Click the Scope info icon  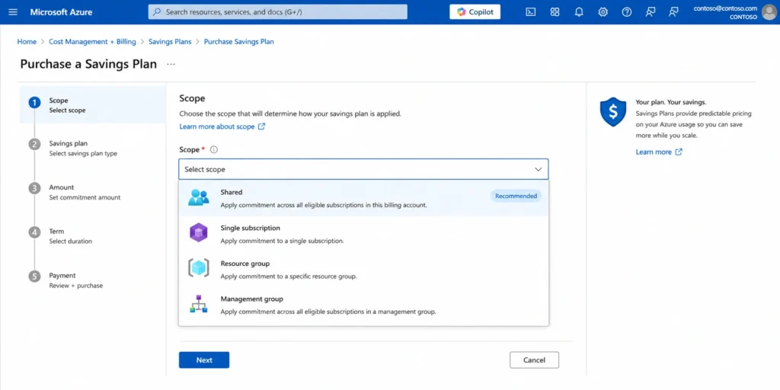click(214, 149)
